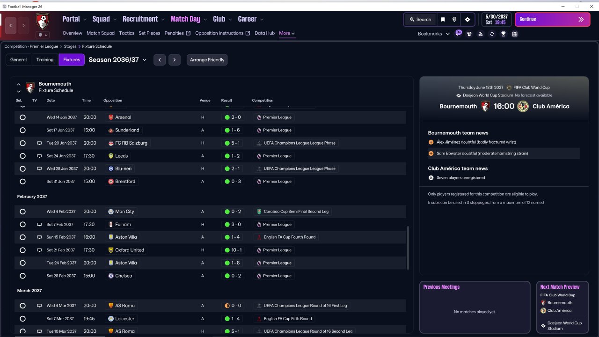Image resolution: width=599 pixels, height=337 pixels.
Task: Click the Sunderland club badge
Action: tap(111, 130)
